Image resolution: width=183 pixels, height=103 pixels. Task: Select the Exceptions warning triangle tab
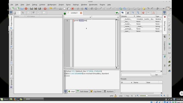pyautogui.click(x=154, y=13)
